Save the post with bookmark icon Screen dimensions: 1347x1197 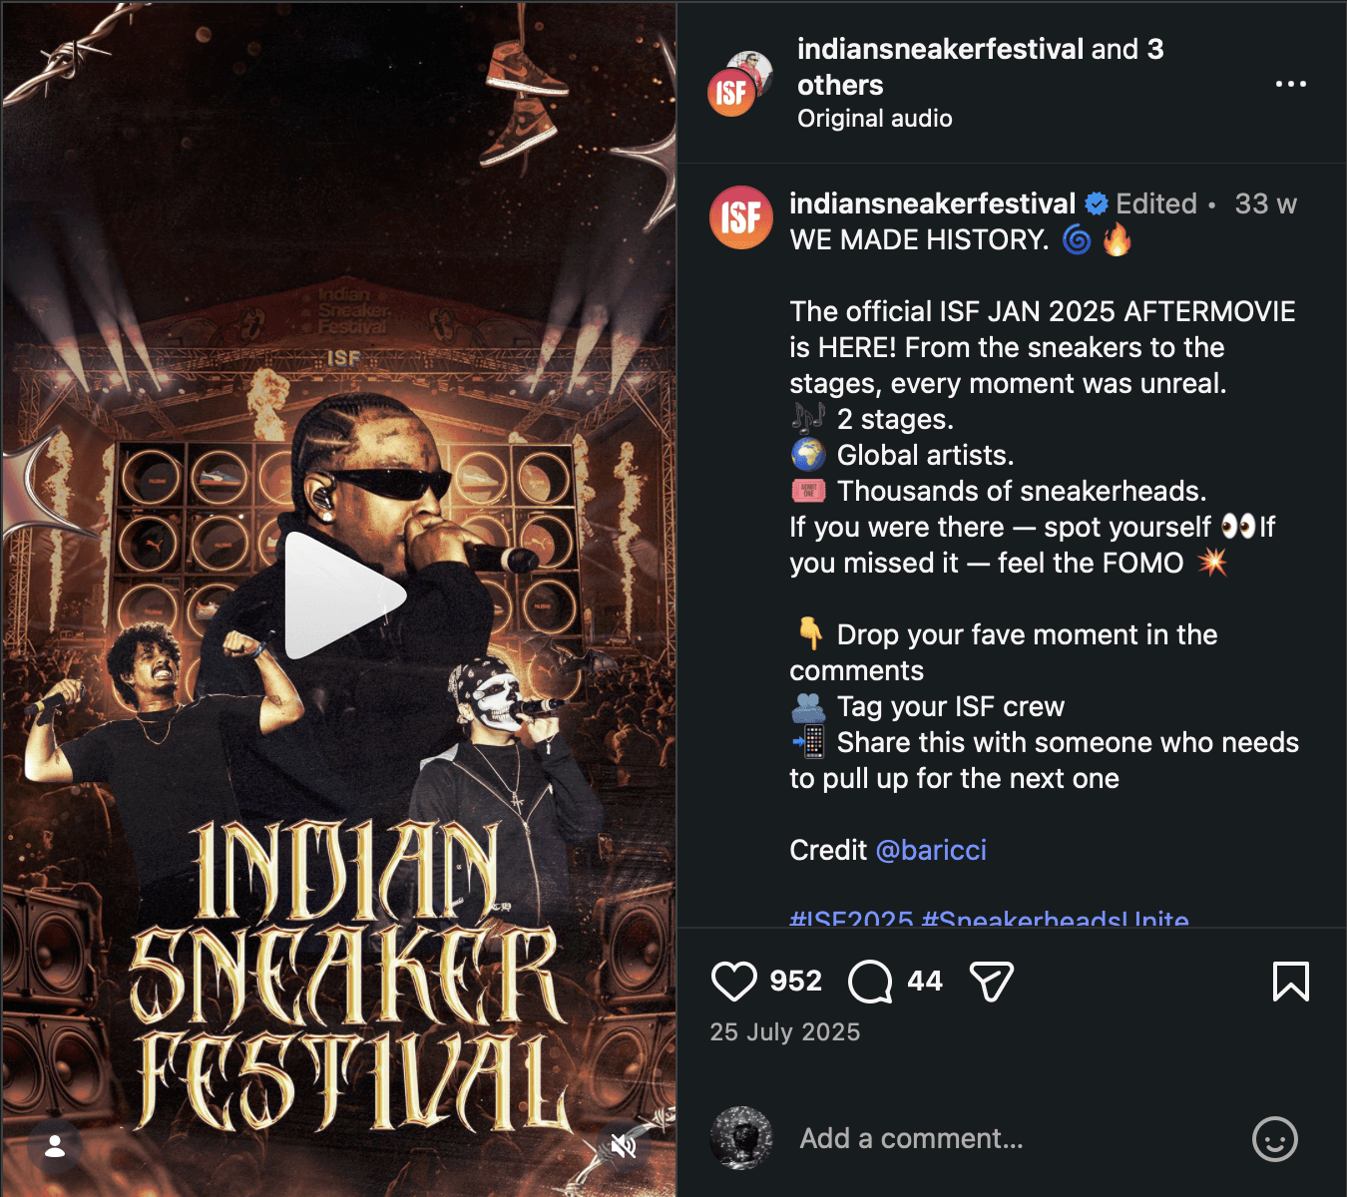click(1291, 982)
